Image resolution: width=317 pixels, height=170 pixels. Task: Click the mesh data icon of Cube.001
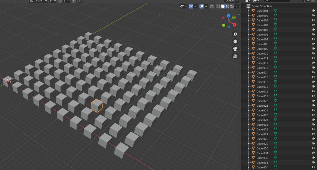tap(276, 11)
